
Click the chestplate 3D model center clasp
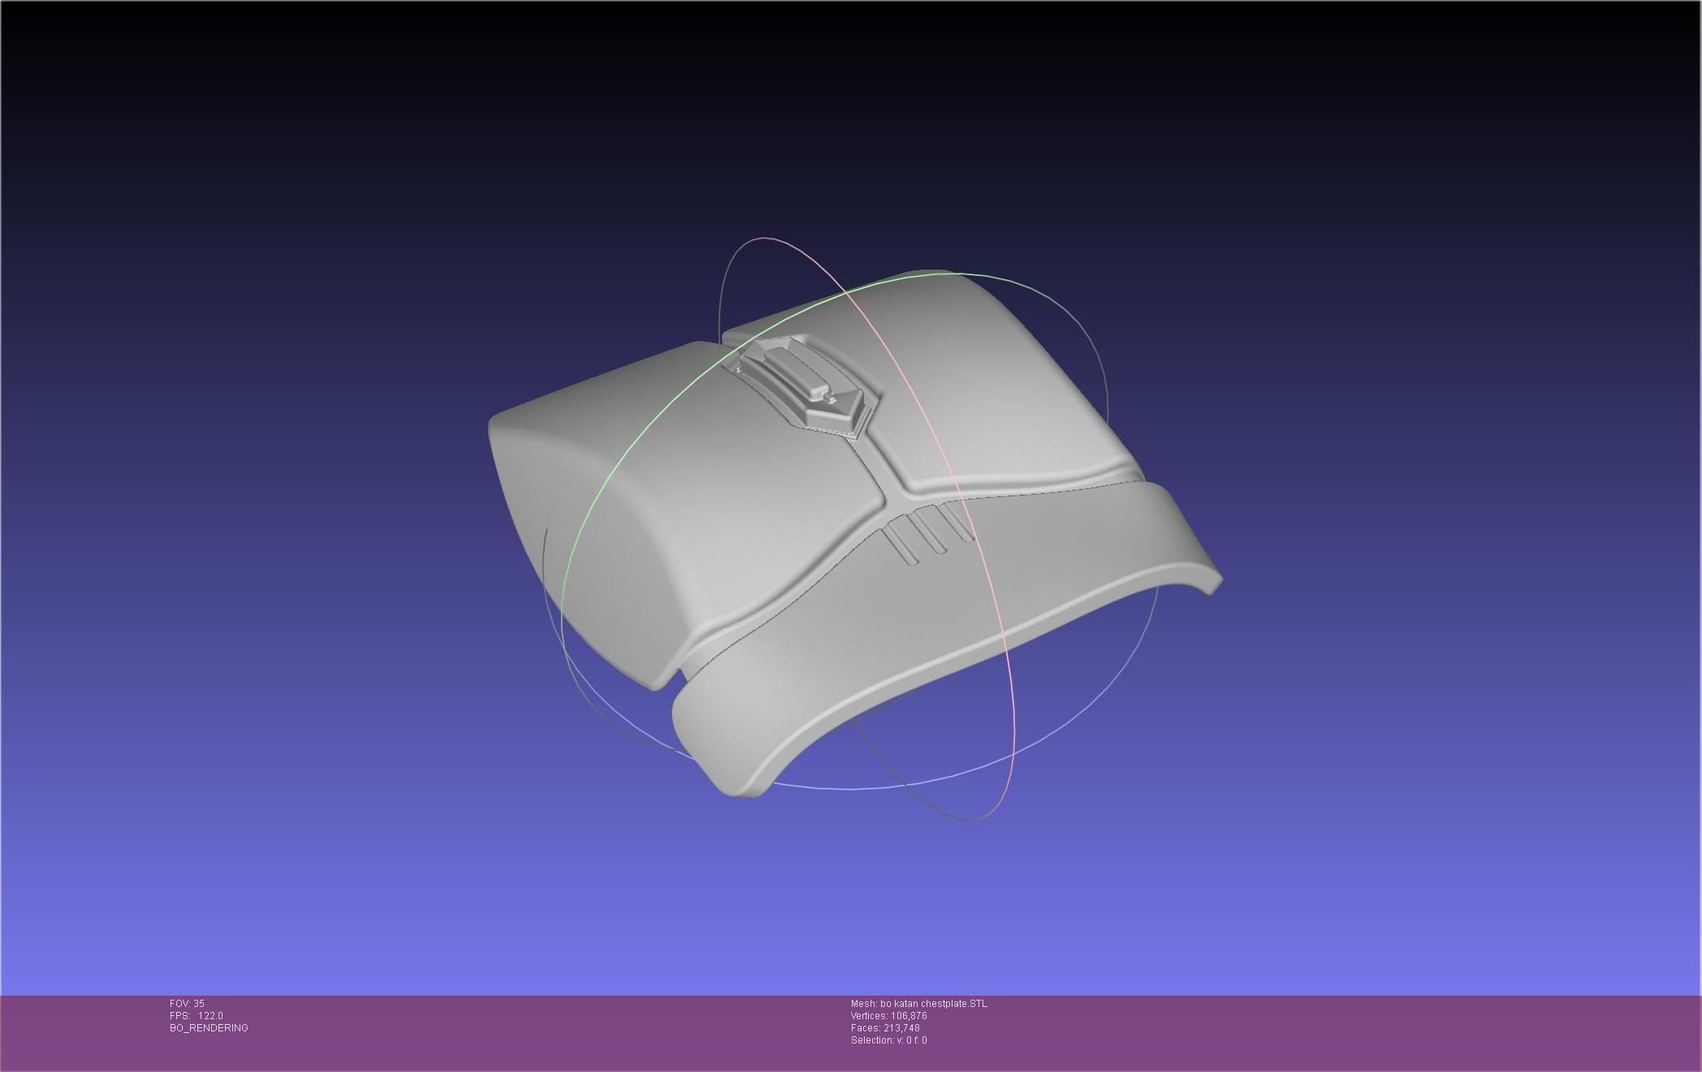click(804, 387)
